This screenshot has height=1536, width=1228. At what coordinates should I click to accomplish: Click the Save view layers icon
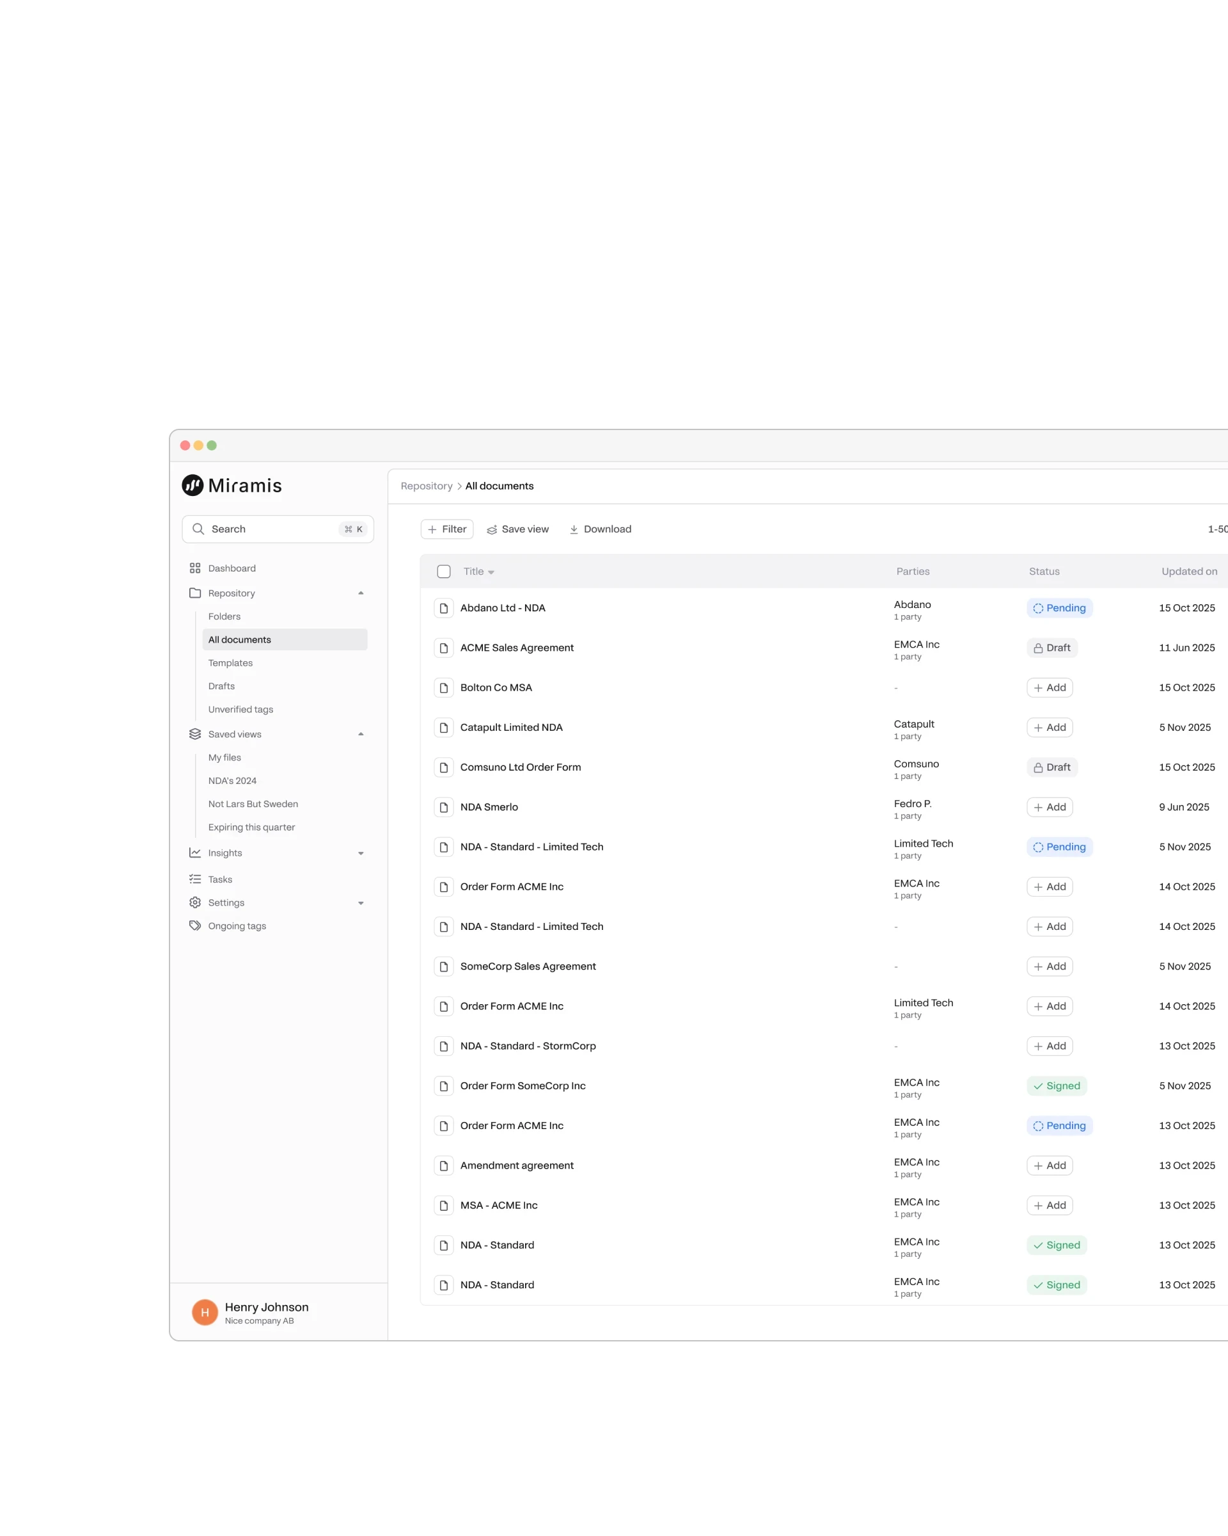492,529
